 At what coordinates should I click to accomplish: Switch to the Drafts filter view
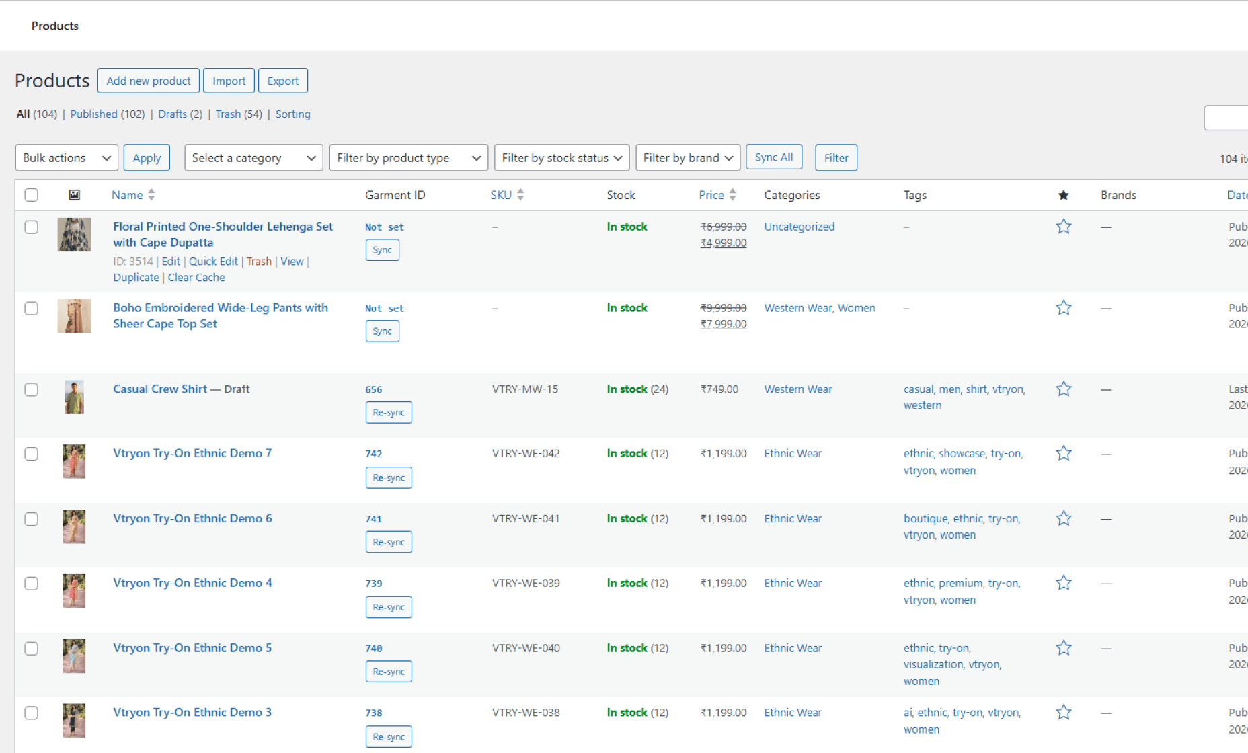[x=172, y=114]
